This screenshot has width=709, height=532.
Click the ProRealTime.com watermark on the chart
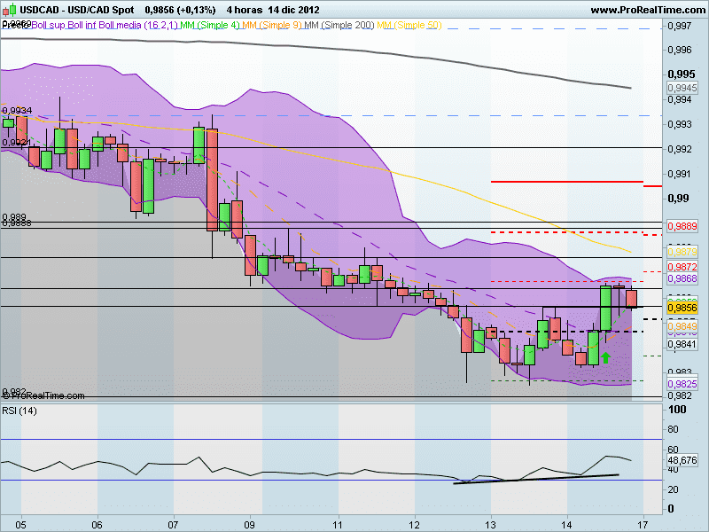(x=43, y=395)
